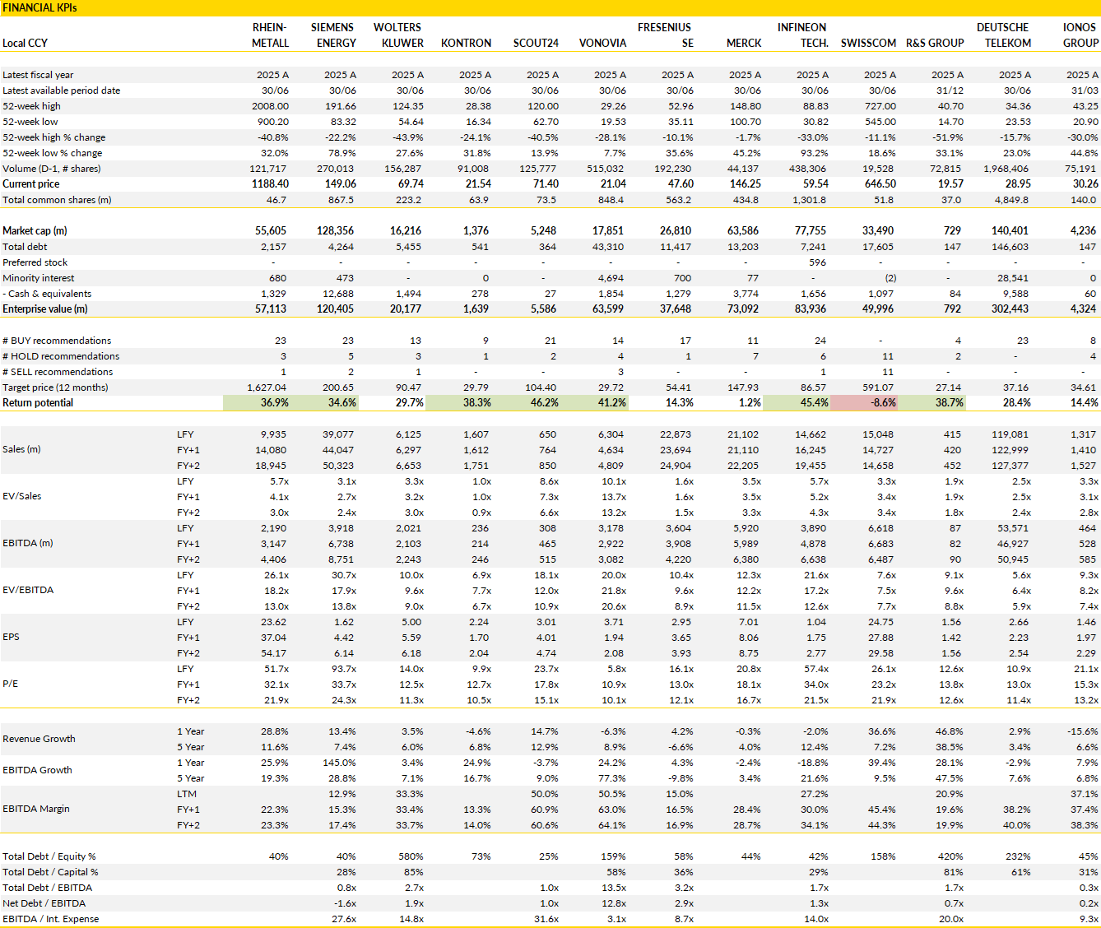Screen dimensions: 1101x928
Task: Click the Preferred stock row label
Action: (35, 262)
